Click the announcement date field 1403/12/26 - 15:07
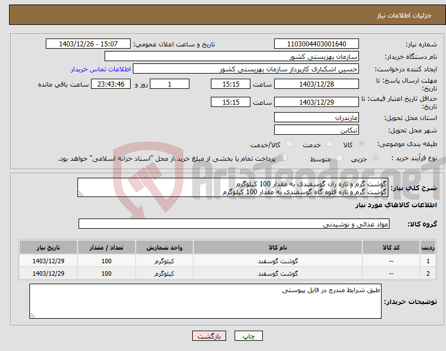 tap(88, 44)
